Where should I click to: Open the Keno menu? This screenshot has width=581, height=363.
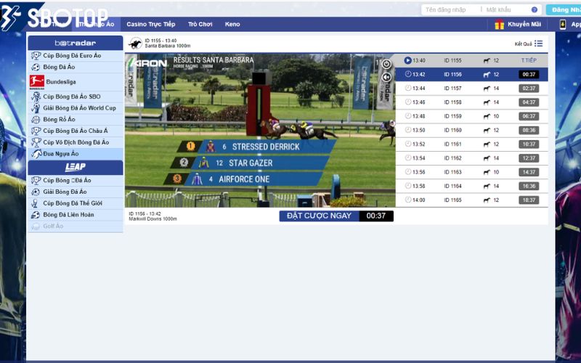(232, 25)
